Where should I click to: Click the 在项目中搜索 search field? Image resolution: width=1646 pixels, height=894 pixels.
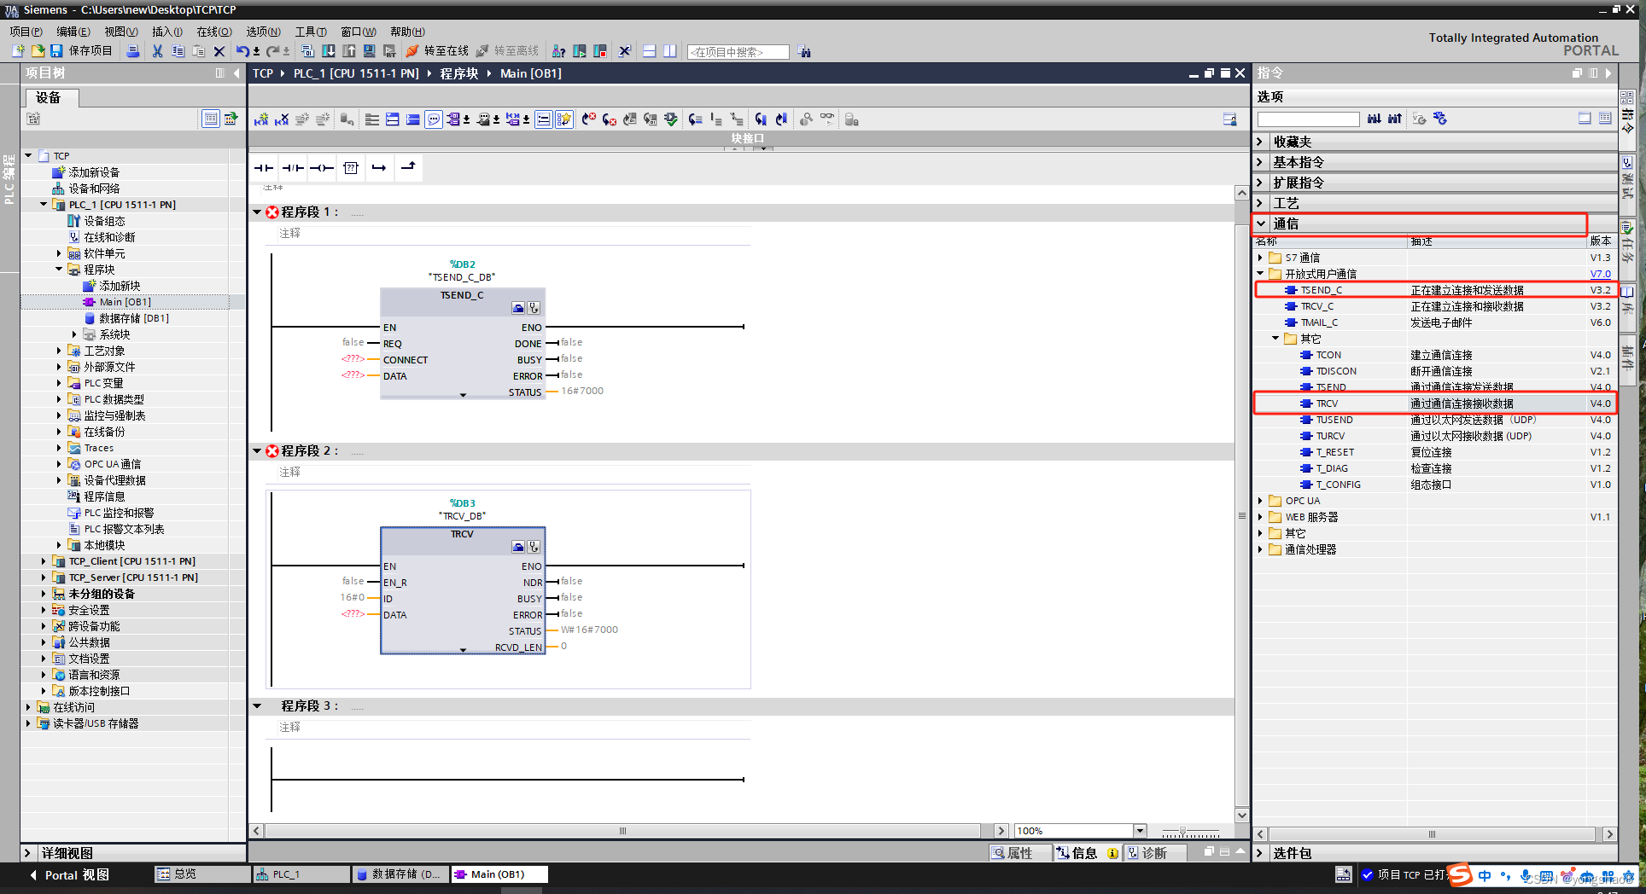point(737,52)
